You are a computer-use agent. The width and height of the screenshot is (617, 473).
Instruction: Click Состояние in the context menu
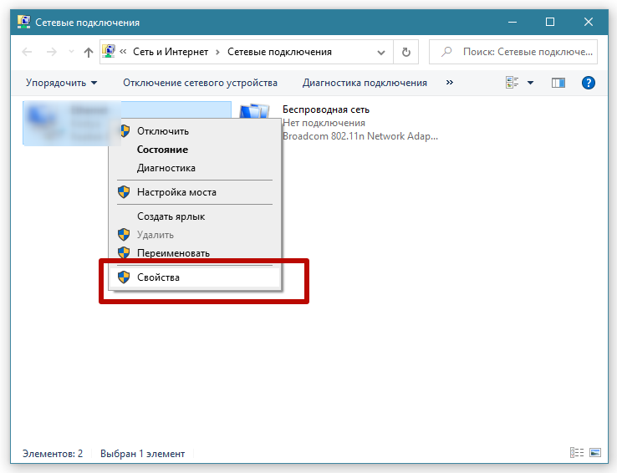[162, 150]
